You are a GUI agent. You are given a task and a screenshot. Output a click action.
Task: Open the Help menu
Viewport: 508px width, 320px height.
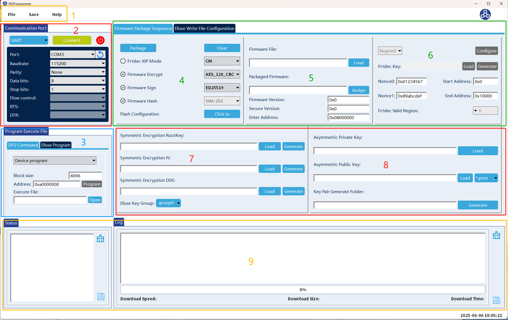coord(57,14)
